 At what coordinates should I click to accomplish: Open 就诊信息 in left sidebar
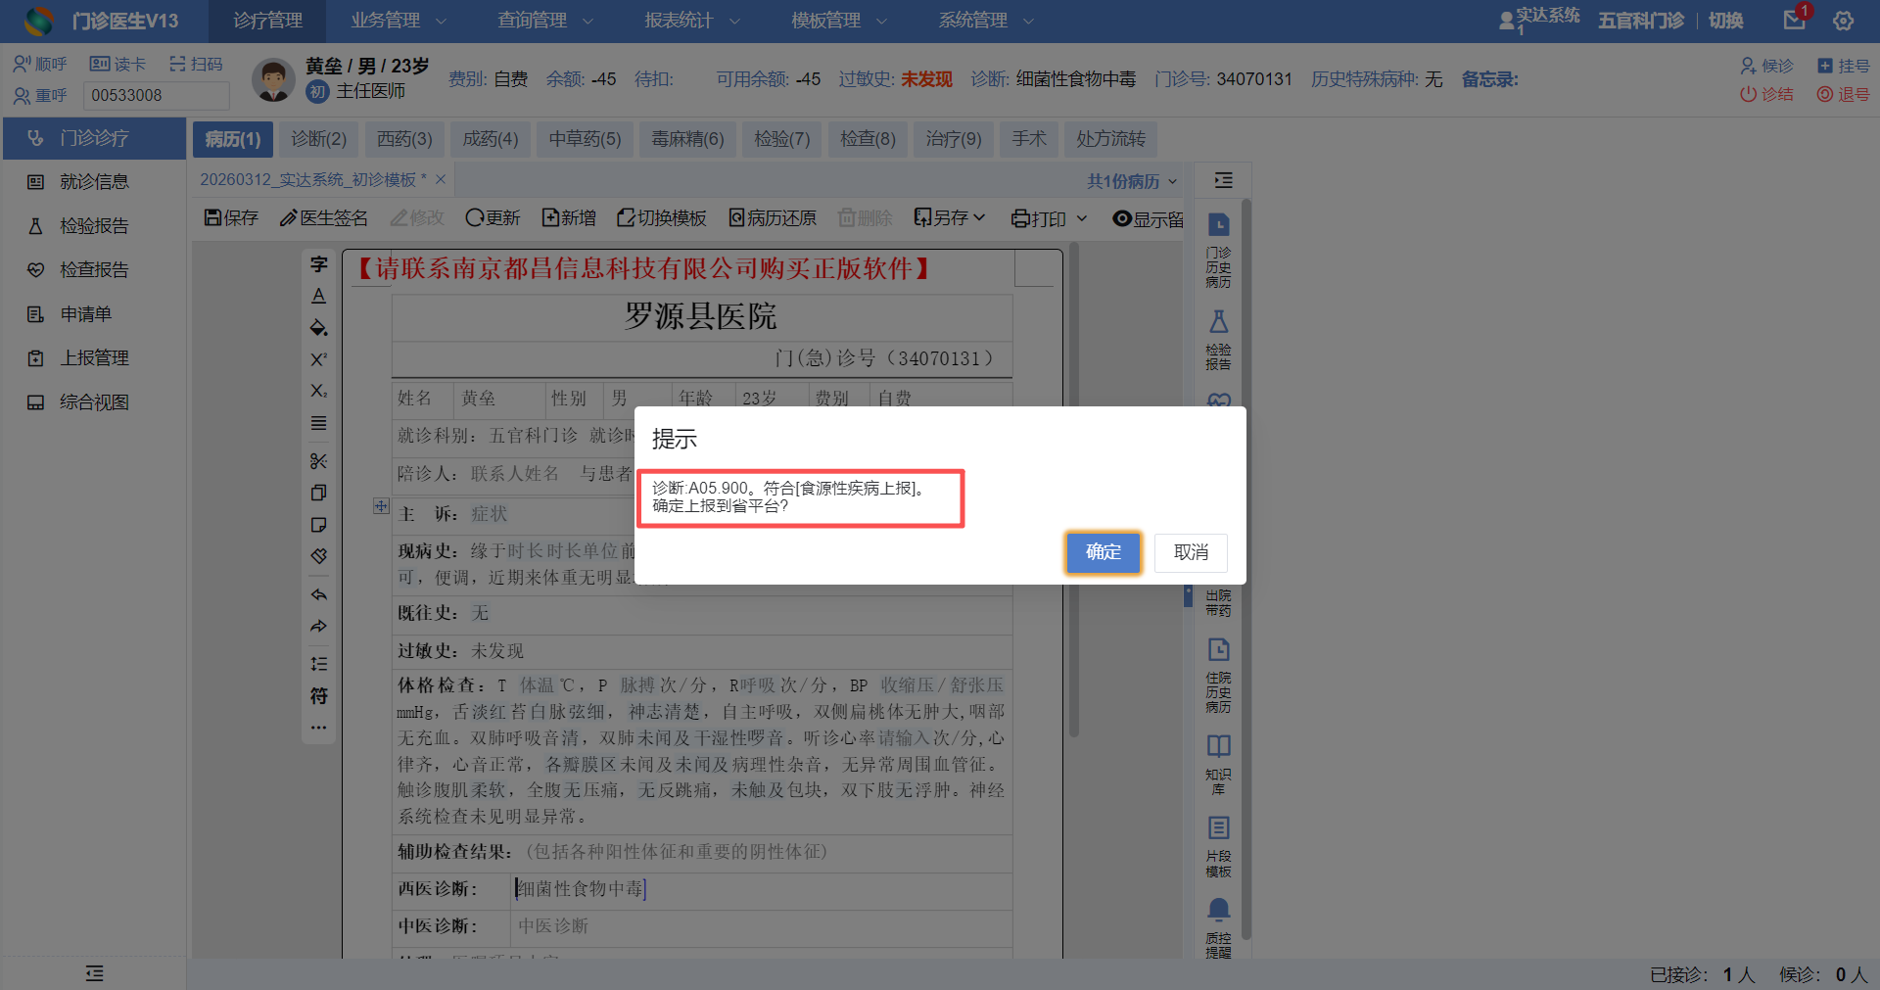(94, 182)
